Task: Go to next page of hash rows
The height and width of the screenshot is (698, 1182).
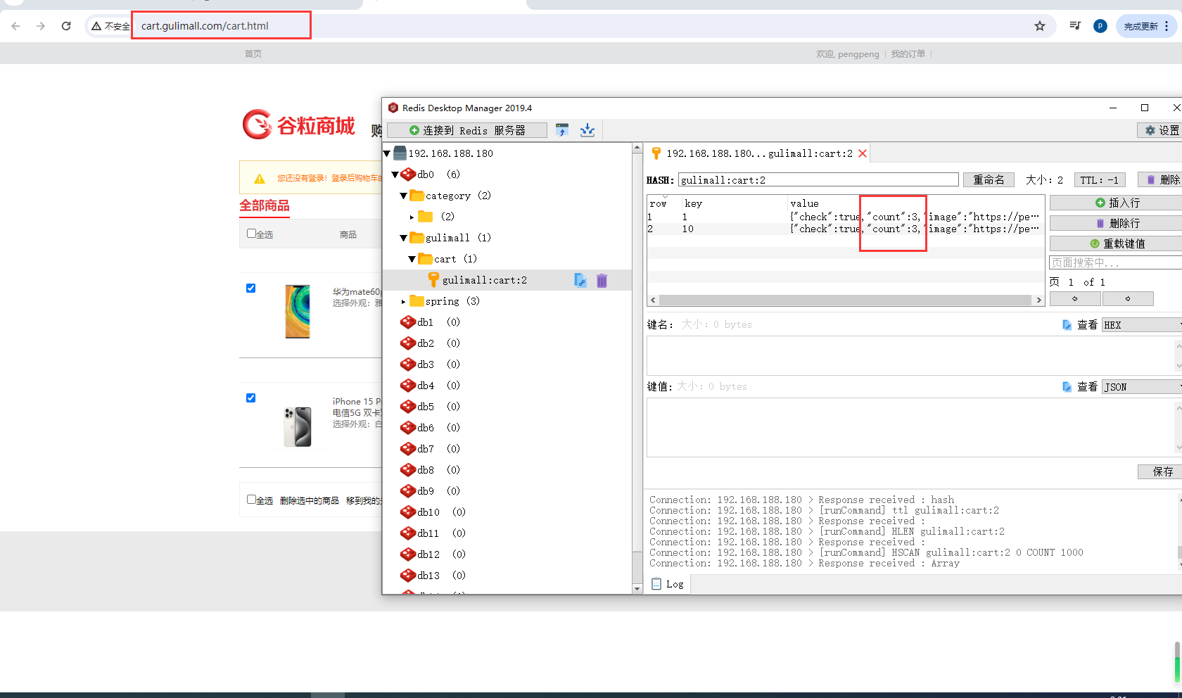Action: (1128, 299)
